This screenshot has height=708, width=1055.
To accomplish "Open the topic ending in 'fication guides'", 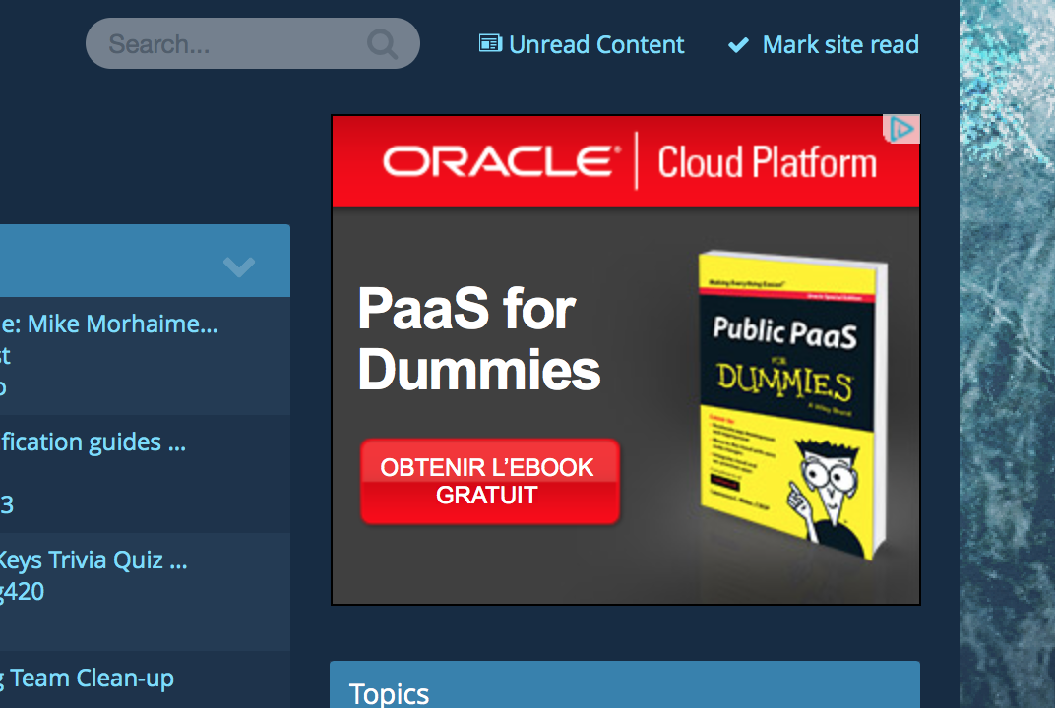I will [93, 442].
